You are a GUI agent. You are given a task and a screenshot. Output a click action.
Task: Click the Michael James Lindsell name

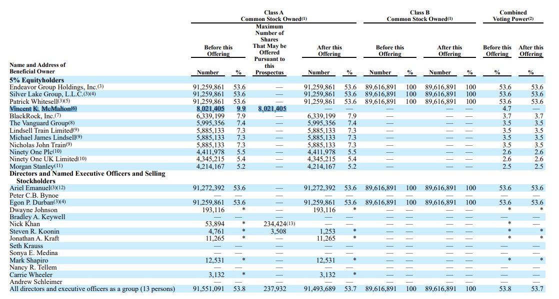pyautogui.click(x=45, y=138)
